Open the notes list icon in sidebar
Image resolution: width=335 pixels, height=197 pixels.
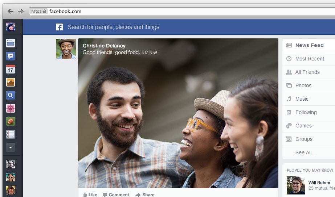click(11, 134)
